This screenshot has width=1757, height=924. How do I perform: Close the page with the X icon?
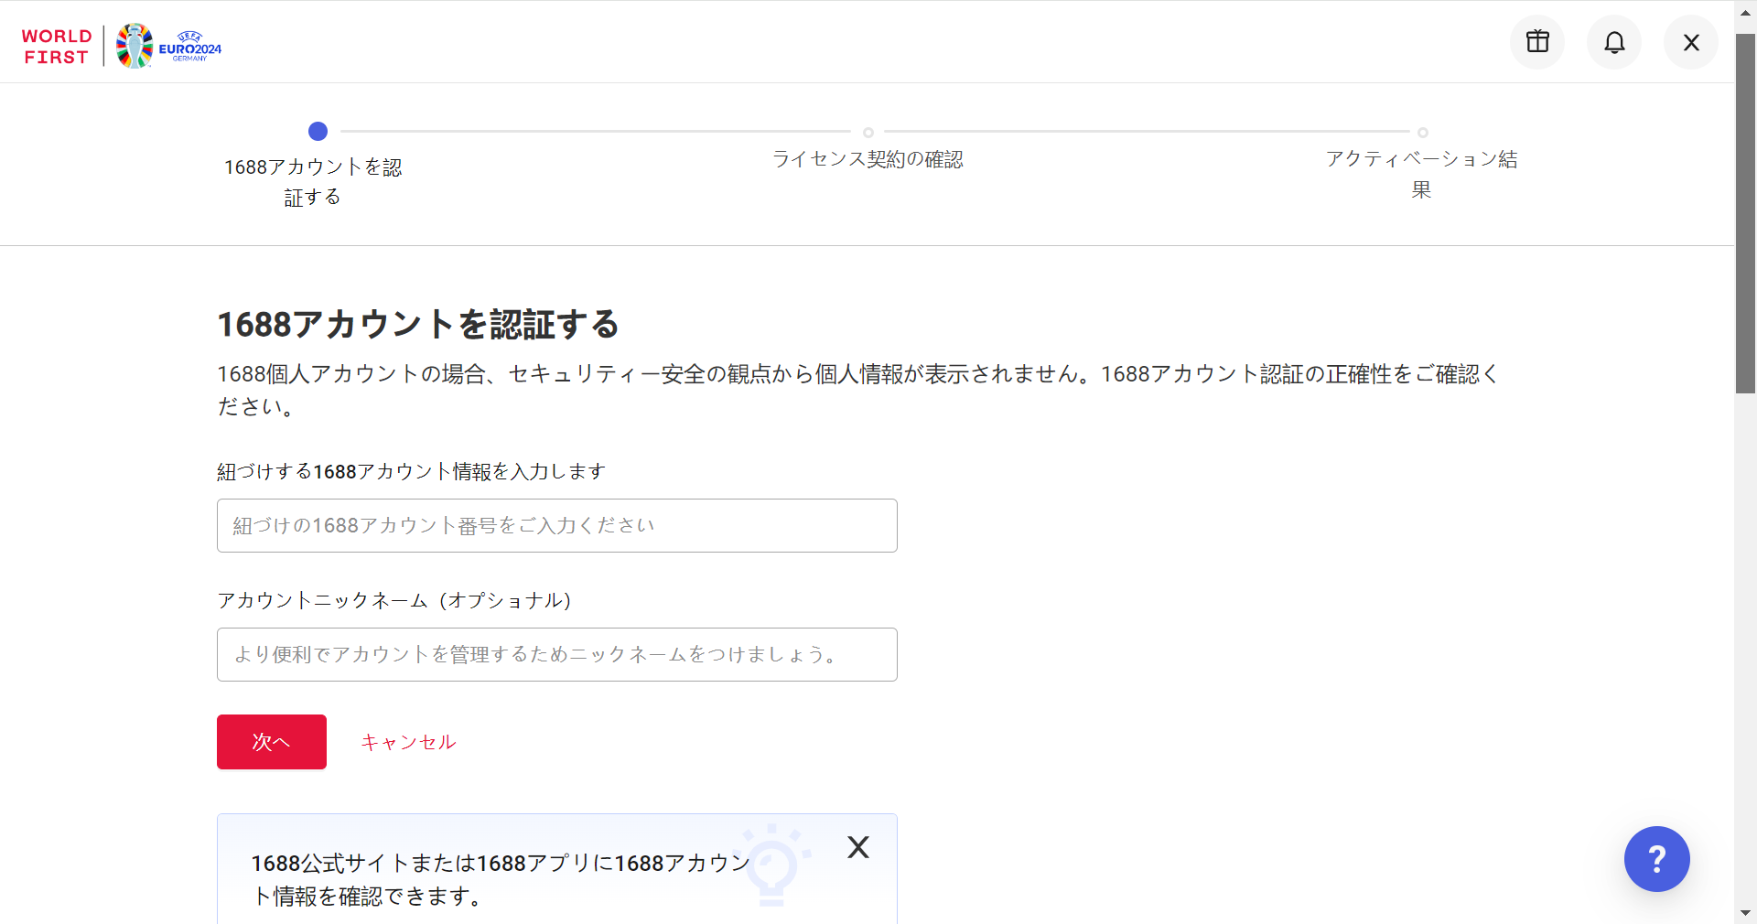coord(1689,41)
